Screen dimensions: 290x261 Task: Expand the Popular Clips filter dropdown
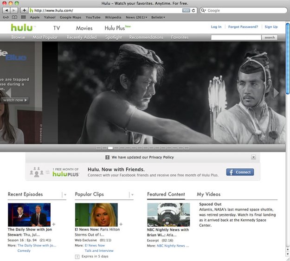[x=132, y=195]
